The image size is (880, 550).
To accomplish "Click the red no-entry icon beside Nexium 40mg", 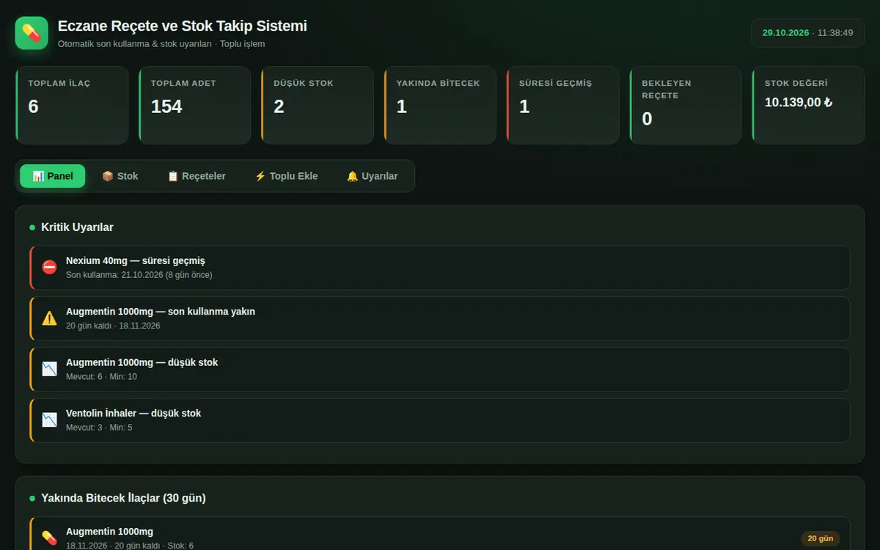I will pyautogui.click(x=49, y=268).
